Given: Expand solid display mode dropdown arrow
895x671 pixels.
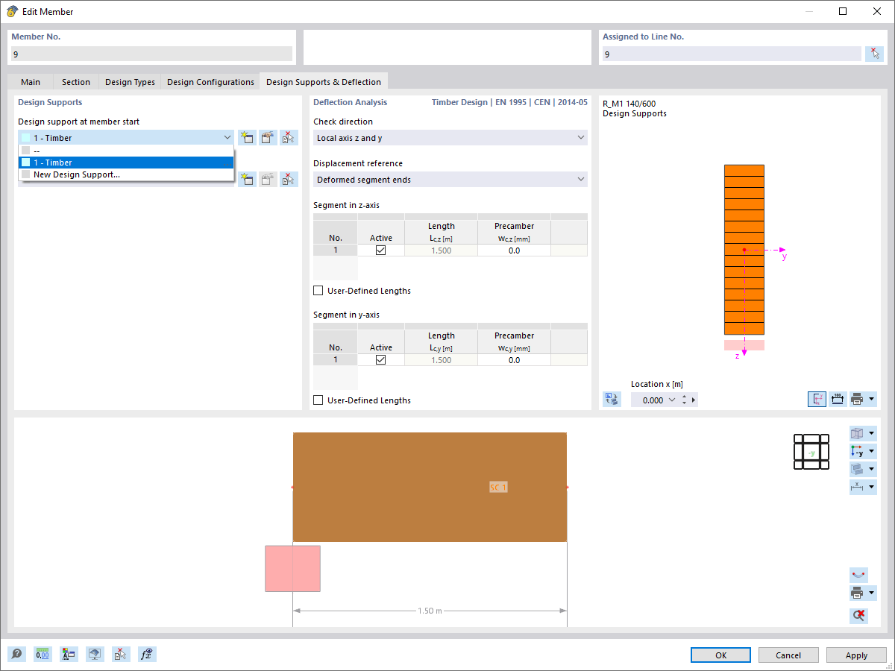Looking at the screenshot, I should [871, 469].
